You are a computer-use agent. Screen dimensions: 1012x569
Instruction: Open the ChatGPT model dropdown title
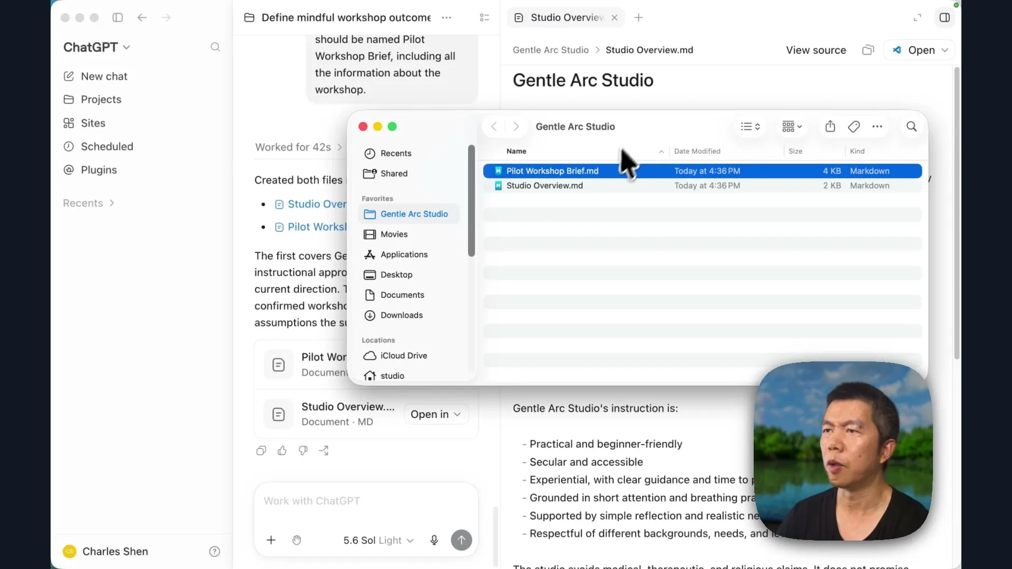tap(96, 47)
